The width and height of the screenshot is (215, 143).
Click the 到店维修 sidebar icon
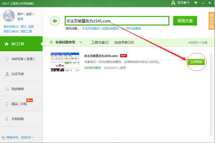tap(7, 89)
